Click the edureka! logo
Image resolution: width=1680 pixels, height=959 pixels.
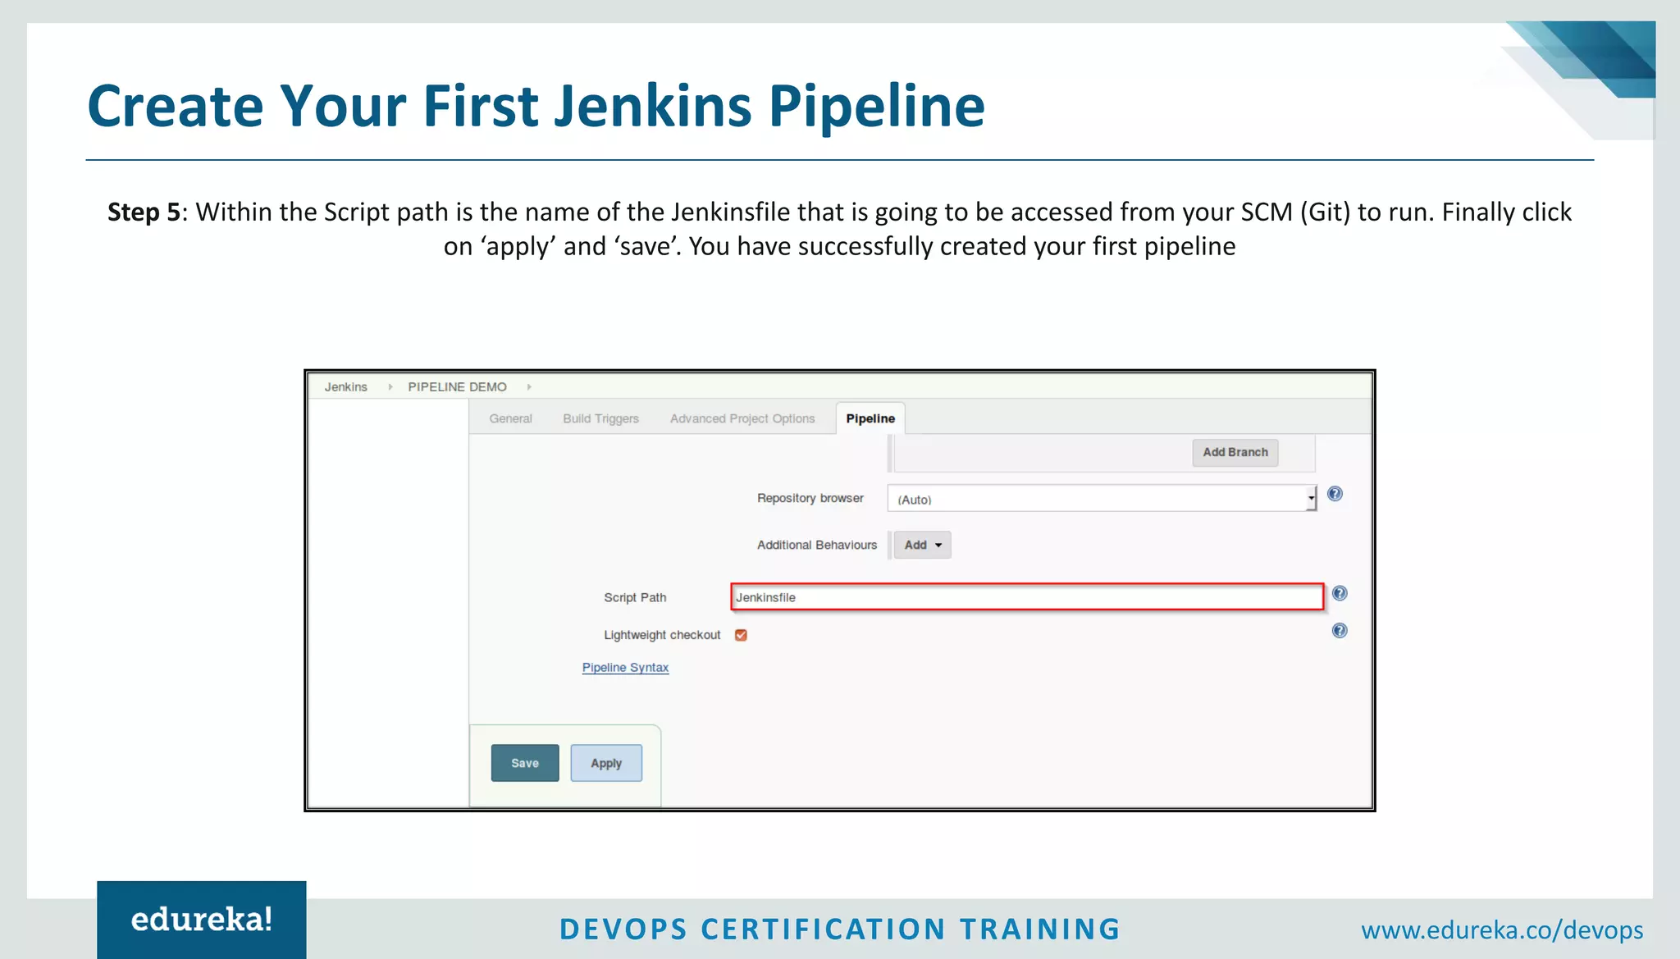click(x=202, y=920)
